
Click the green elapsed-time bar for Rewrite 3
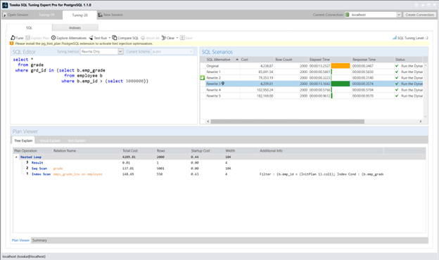[341, 84]
